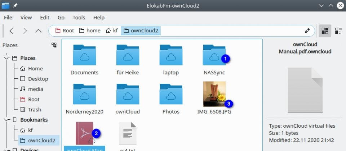Viewport: 346px width, 151px height.
Task: Open the laptop folder
Action: tap(171, 55)
